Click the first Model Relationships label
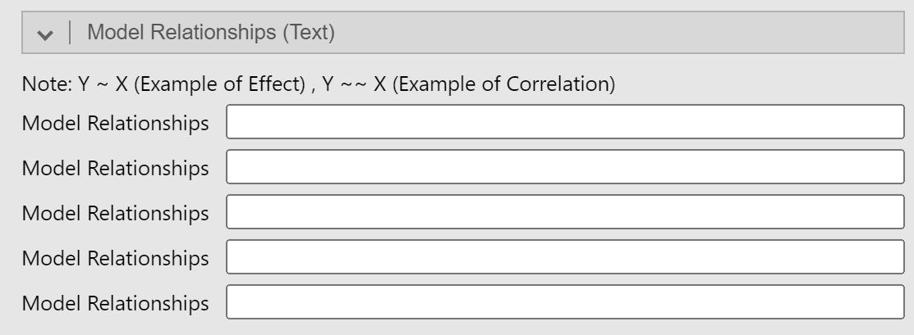Image resolution: width=914 pixels, height=335 pixels. 115,124
